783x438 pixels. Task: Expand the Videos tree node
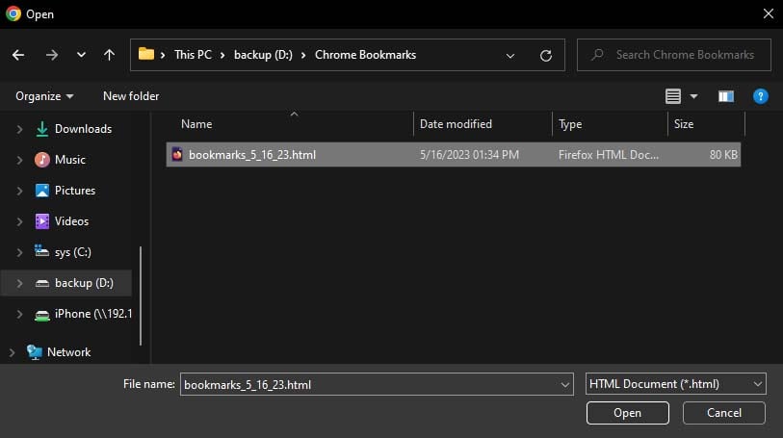[x=19, y=221]
